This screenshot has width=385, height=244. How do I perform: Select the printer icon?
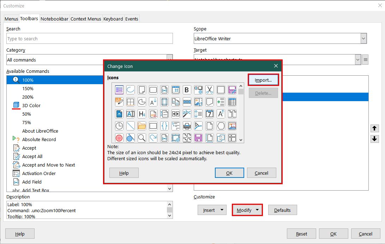coord(187,126)
